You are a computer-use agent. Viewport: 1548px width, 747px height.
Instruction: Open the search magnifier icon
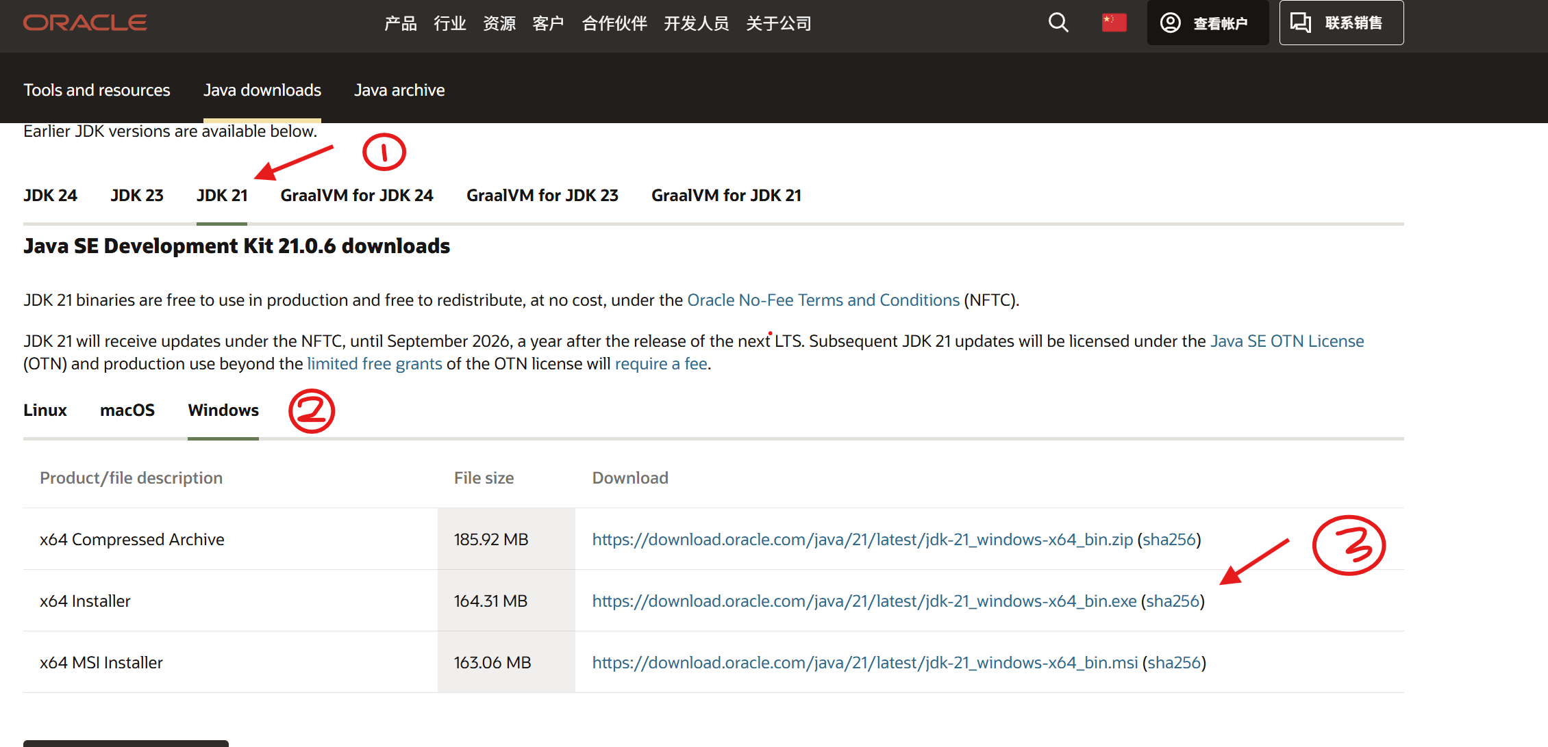pyautogui.click(x=1058, y=23)
